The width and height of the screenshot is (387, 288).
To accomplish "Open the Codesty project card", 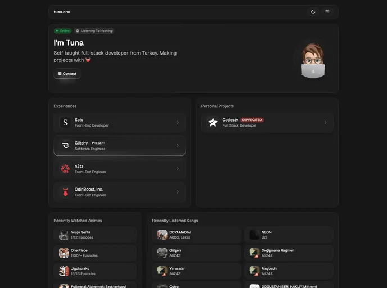I will click(x=267, y=123).
